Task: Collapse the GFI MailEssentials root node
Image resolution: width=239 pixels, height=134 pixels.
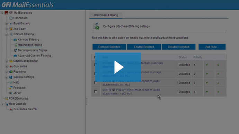Action: (x=2, y=13)
